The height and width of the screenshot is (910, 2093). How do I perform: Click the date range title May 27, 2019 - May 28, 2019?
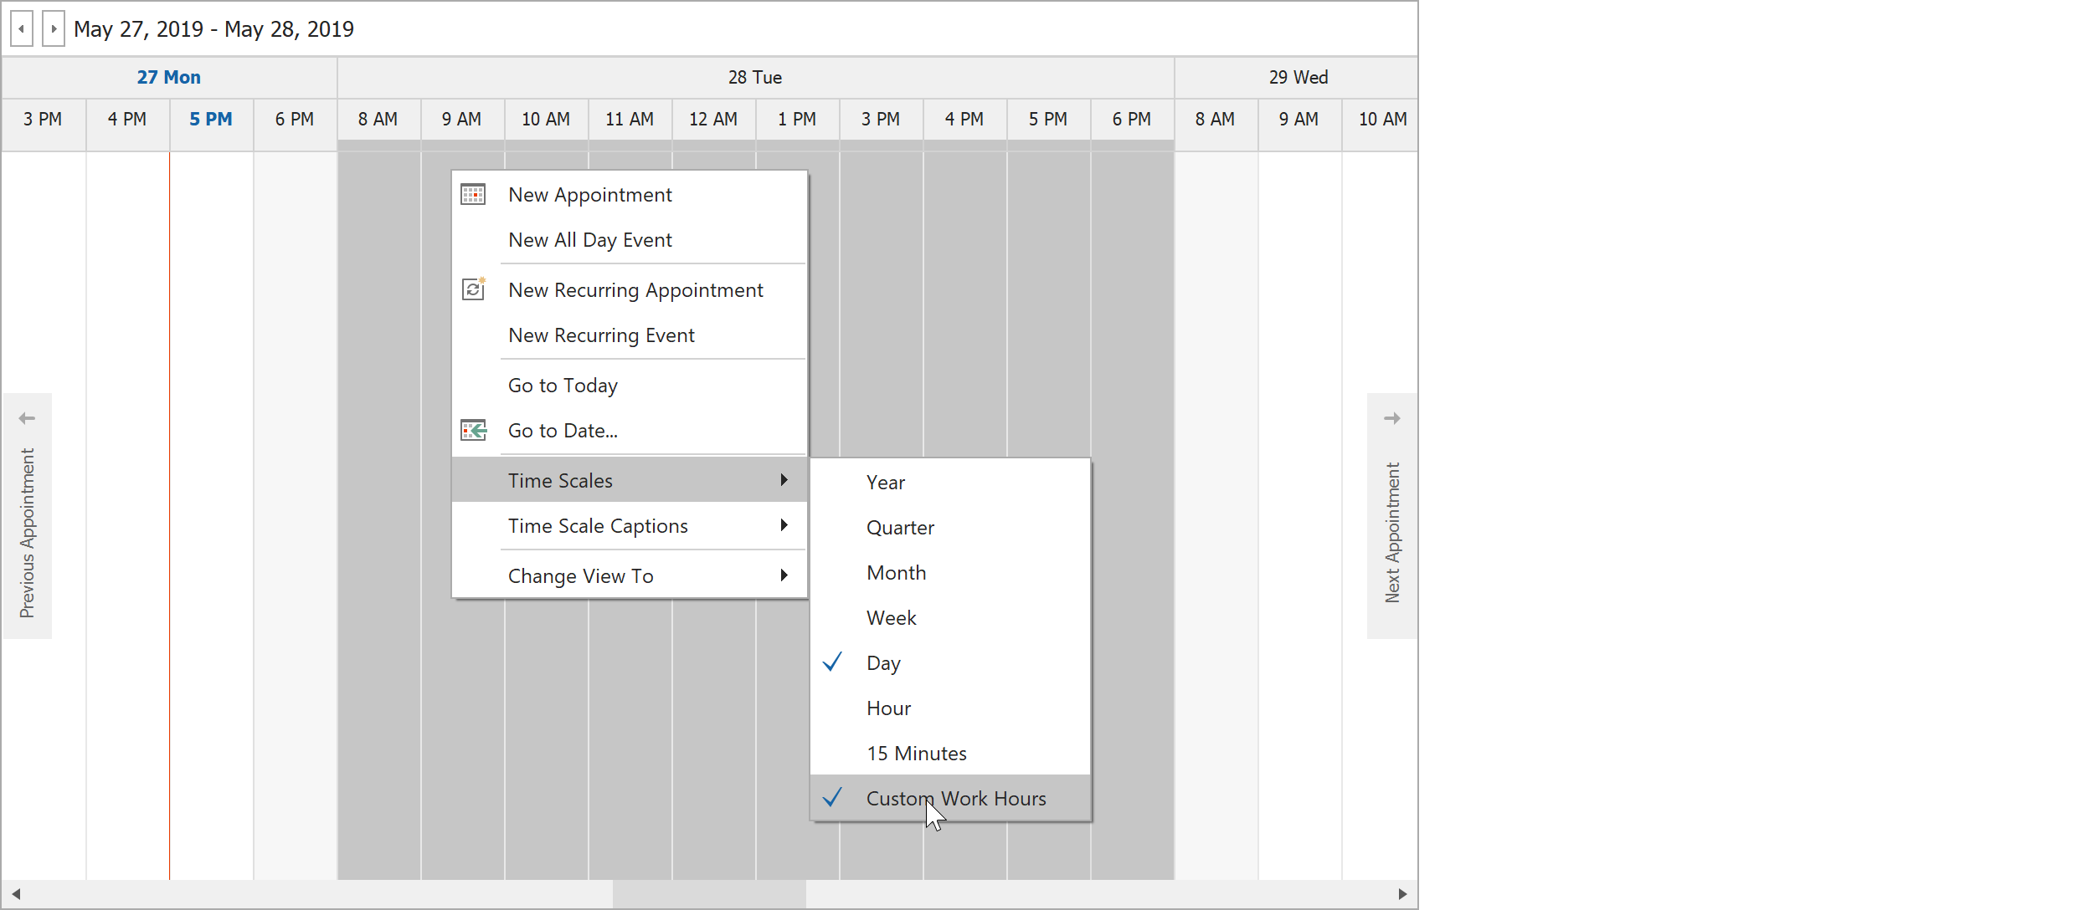click(x=213, y=29)
